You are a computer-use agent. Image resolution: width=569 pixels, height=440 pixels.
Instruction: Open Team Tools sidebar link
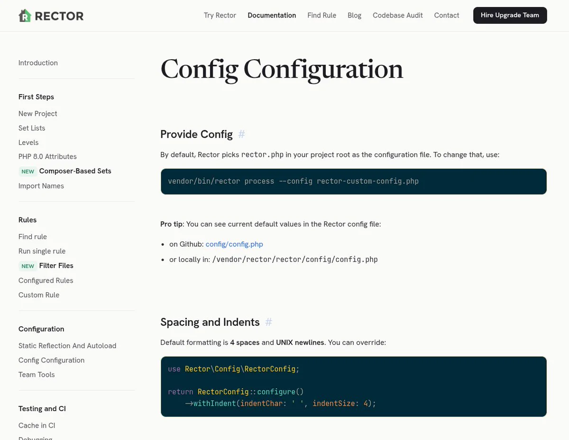coord(37,375)
